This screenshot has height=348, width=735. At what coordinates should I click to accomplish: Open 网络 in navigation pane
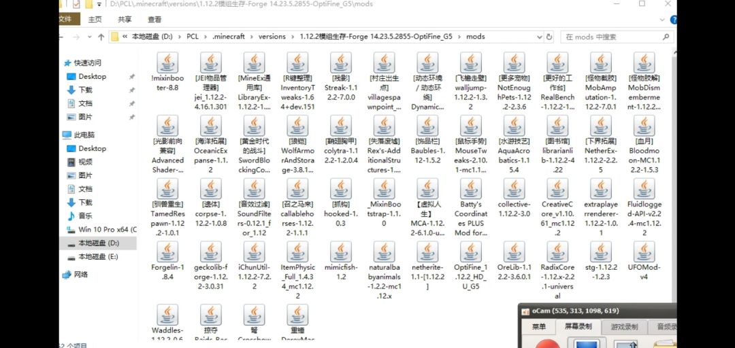point(81,275)
